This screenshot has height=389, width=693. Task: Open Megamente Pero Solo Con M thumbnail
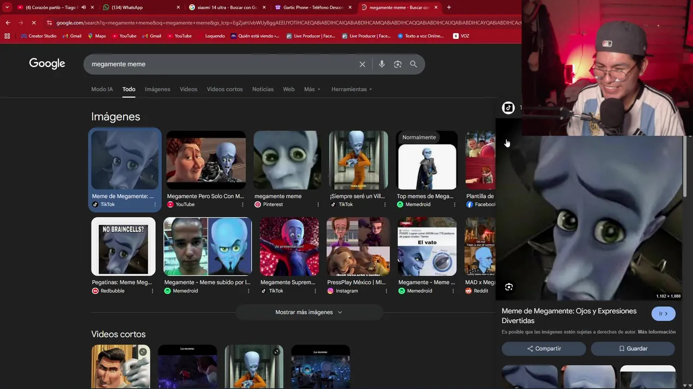click(x=206, y=160)
